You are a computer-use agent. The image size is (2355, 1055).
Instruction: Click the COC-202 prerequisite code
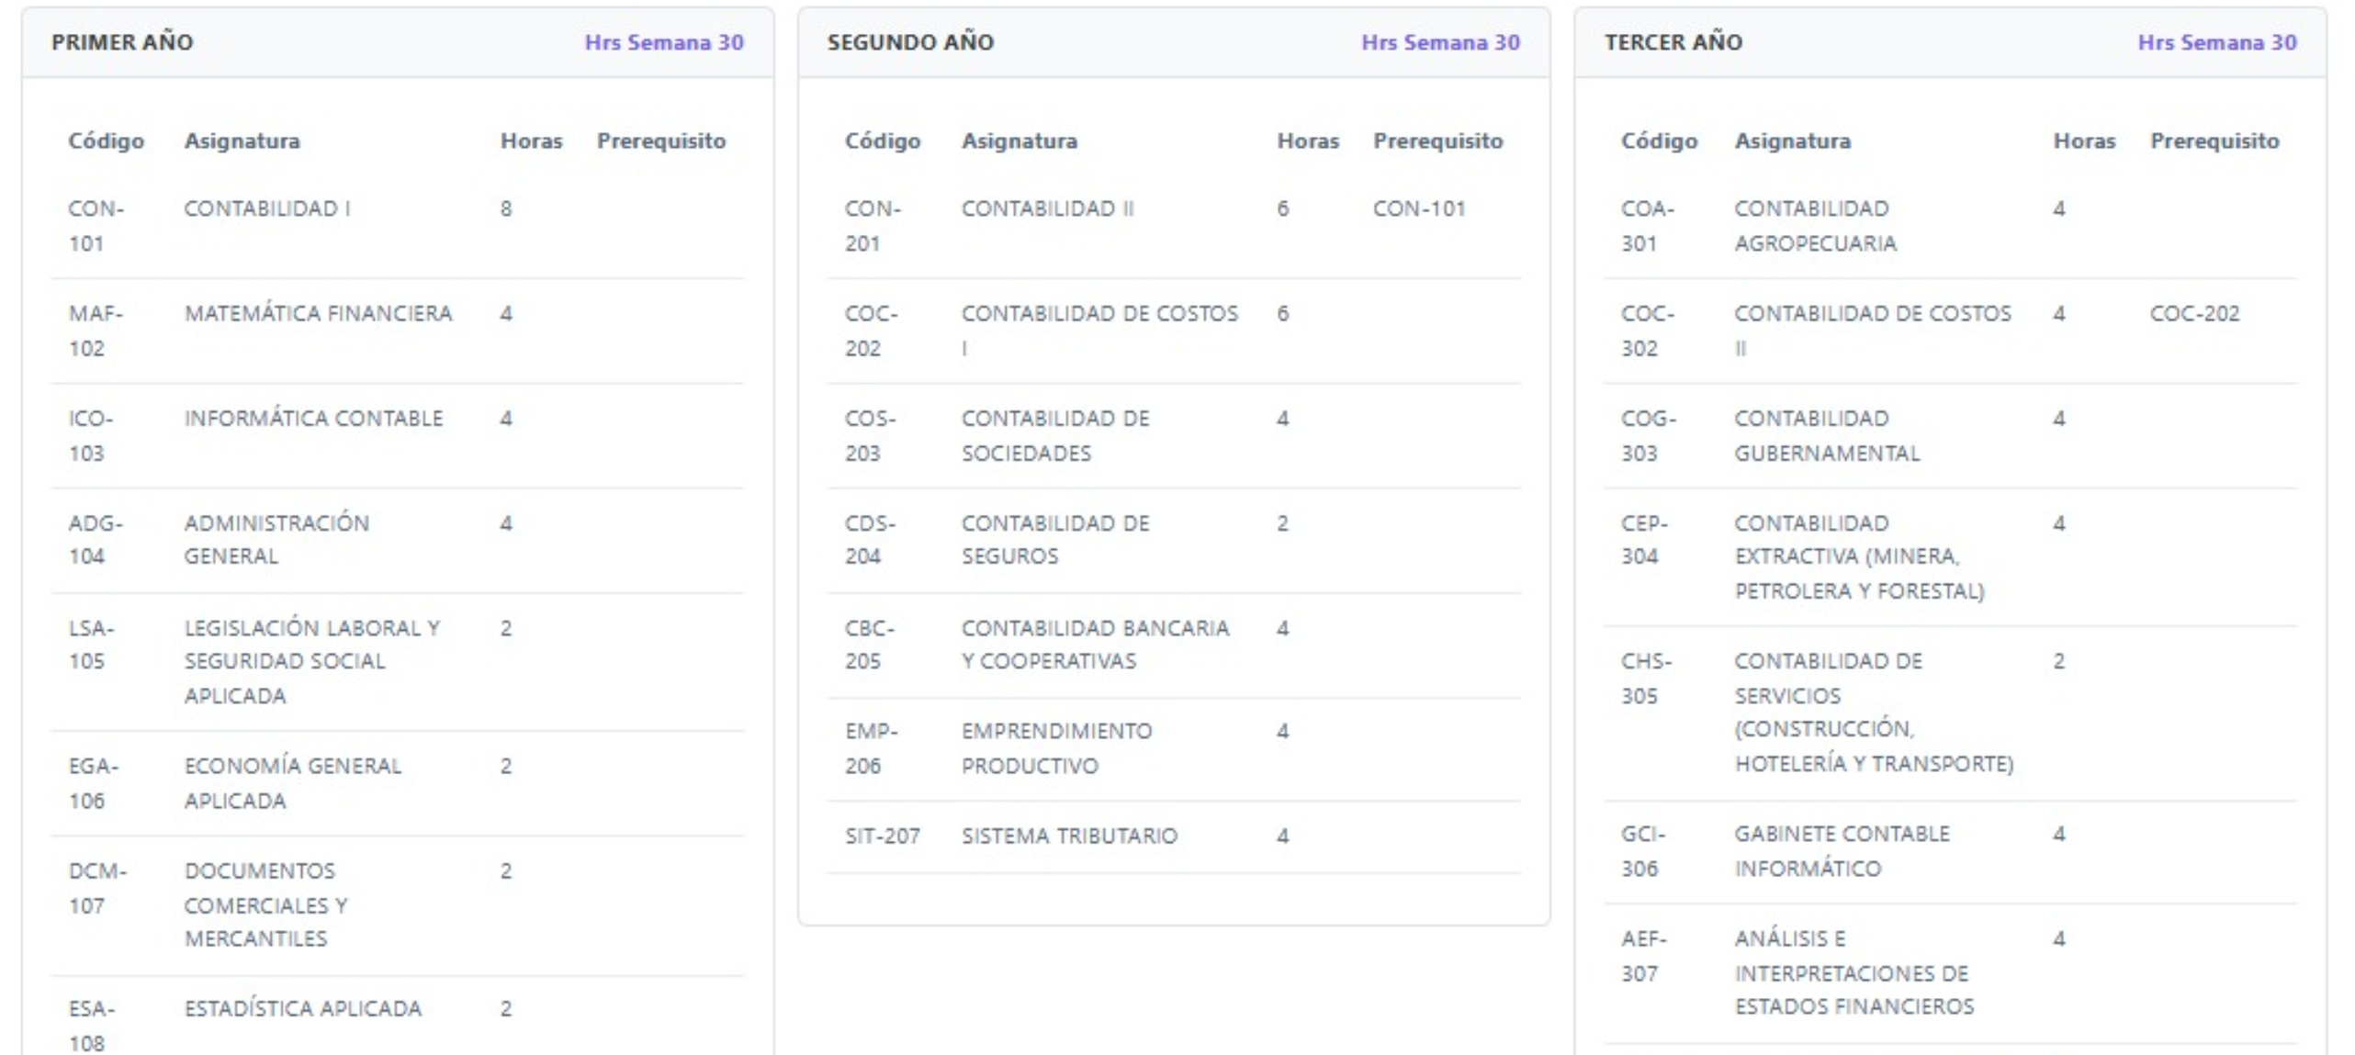2194,313
